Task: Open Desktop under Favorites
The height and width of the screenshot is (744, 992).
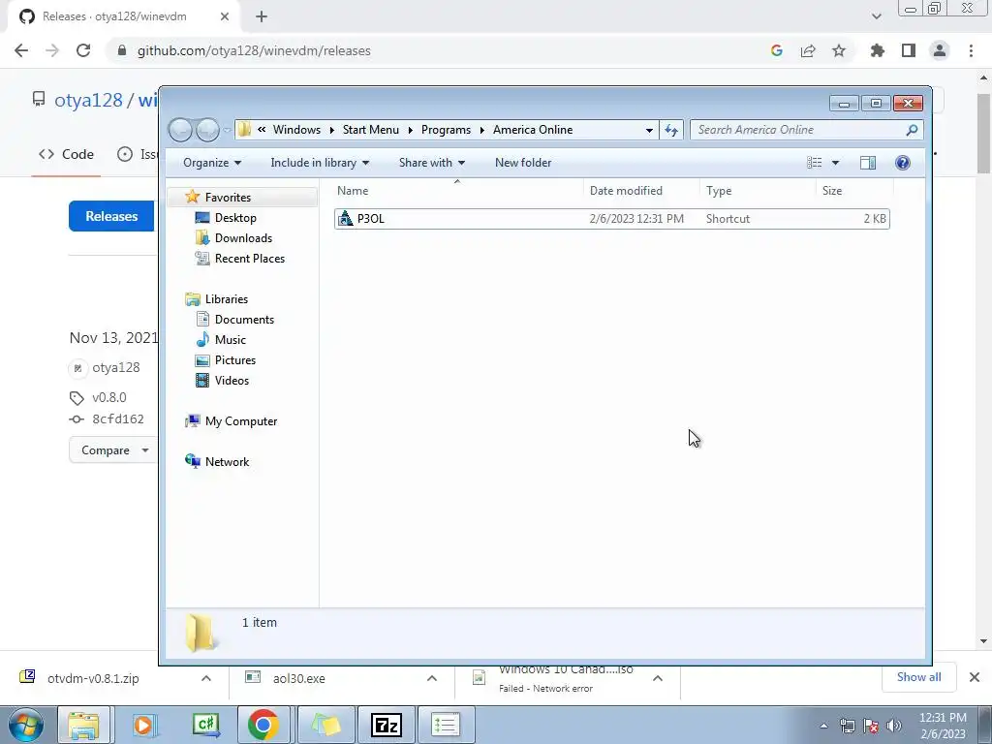Action: tap(235, 218)
